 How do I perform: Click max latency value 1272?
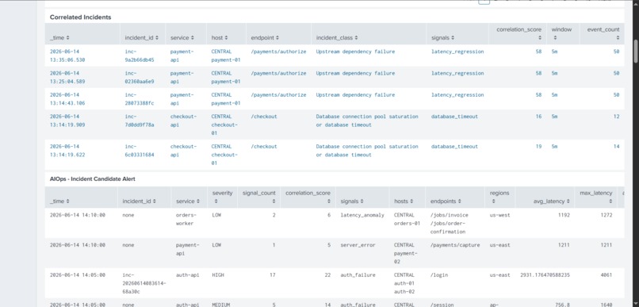pyautogui.click(x=606, y=215)
